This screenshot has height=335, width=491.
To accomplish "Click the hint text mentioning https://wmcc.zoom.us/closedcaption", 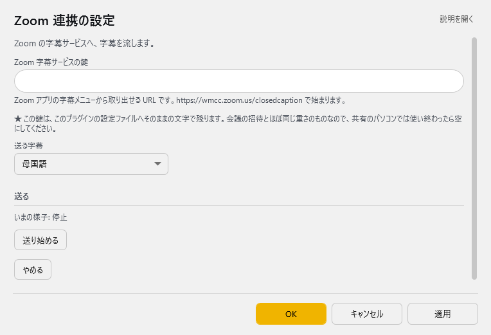I will click(180, 100).
